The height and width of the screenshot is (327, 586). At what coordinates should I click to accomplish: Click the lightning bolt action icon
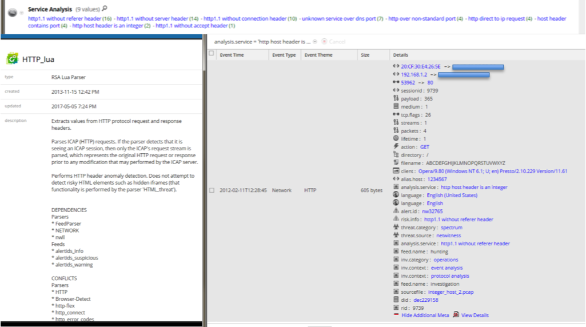[396, 147]
